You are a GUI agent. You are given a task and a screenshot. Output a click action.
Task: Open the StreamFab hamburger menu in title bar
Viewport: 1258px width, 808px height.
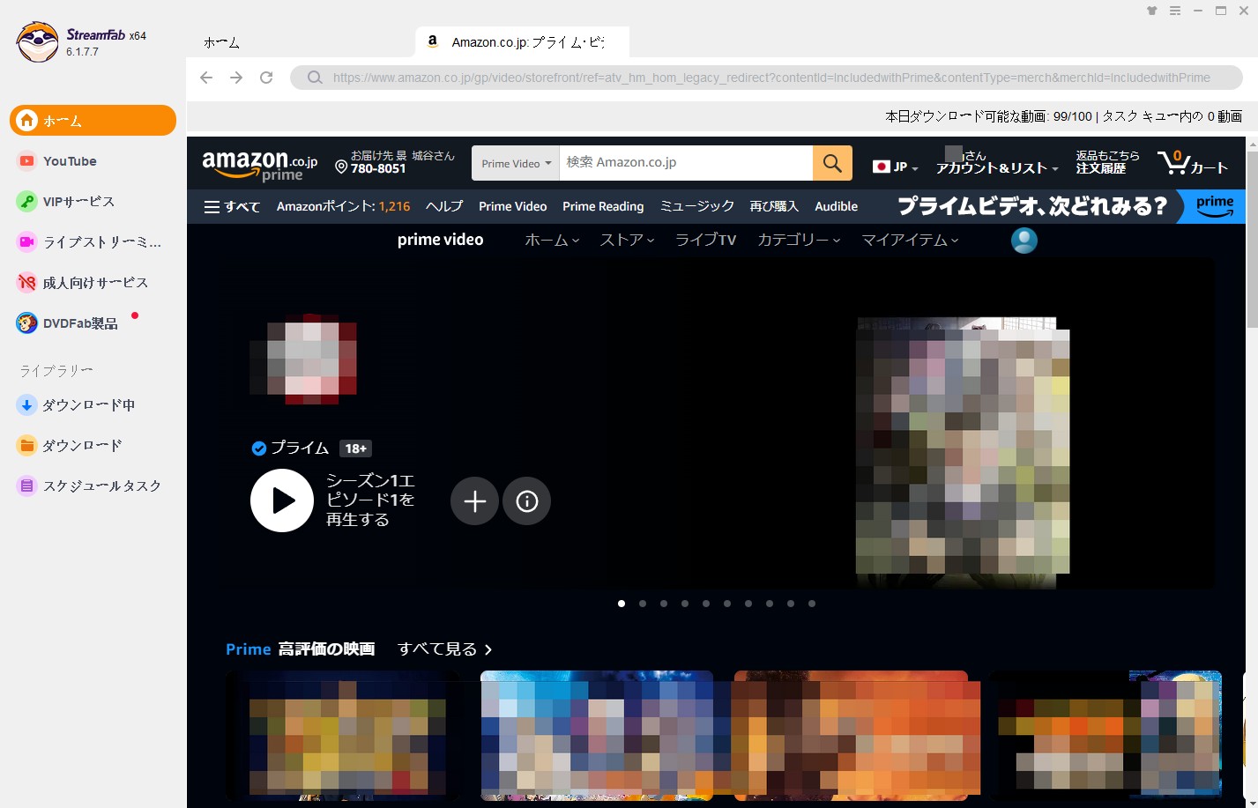coord(1175,11)
